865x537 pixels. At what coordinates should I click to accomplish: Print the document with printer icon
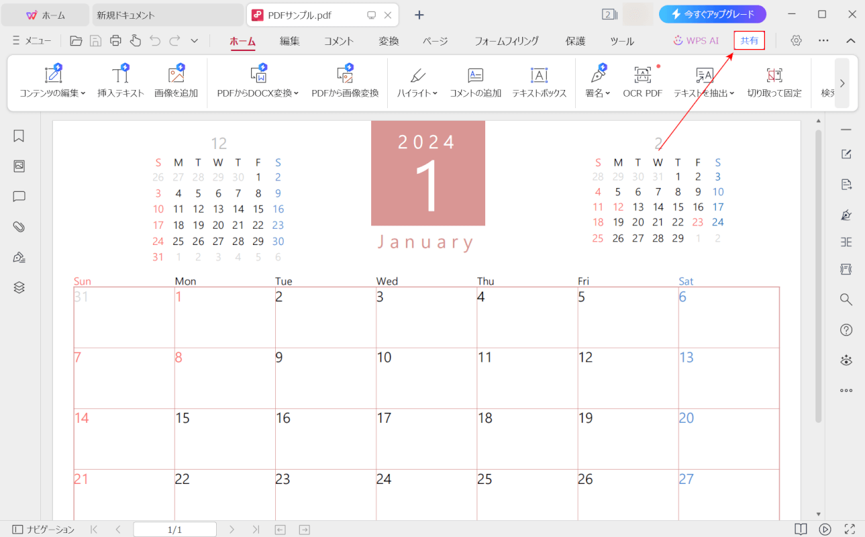click(x=115, y=41)
